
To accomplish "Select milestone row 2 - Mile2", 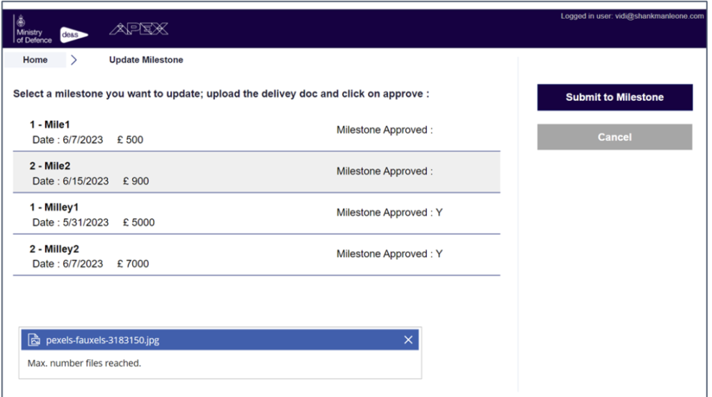I will pos(174,173).
